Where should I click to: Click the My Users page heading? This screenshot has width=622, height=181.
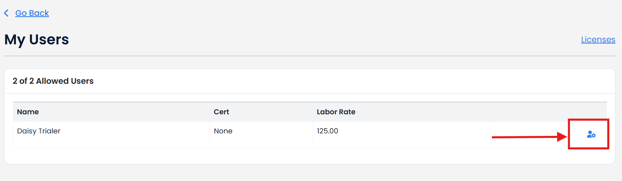click(37, 39)
